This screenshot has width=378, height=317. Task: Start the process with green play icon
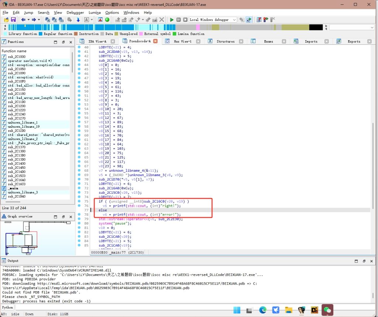click(x=172, y=20)
